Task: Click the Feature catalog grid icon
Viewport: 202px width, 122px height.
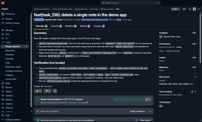Action: tap(3, 23)
